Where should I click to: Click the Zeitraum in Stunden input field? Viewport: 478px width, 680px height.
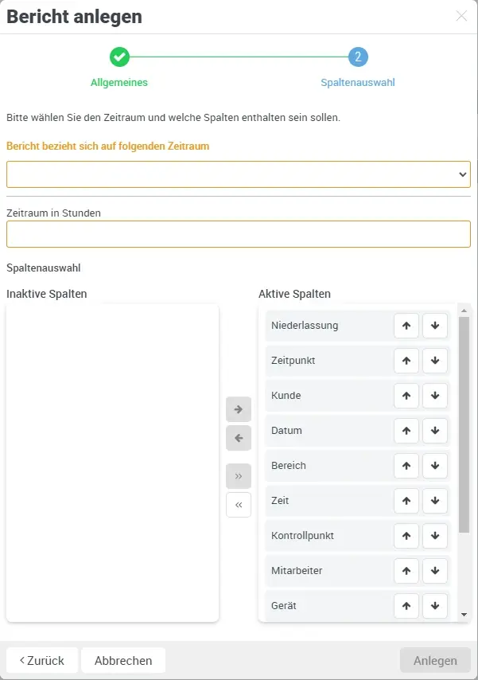239,233
